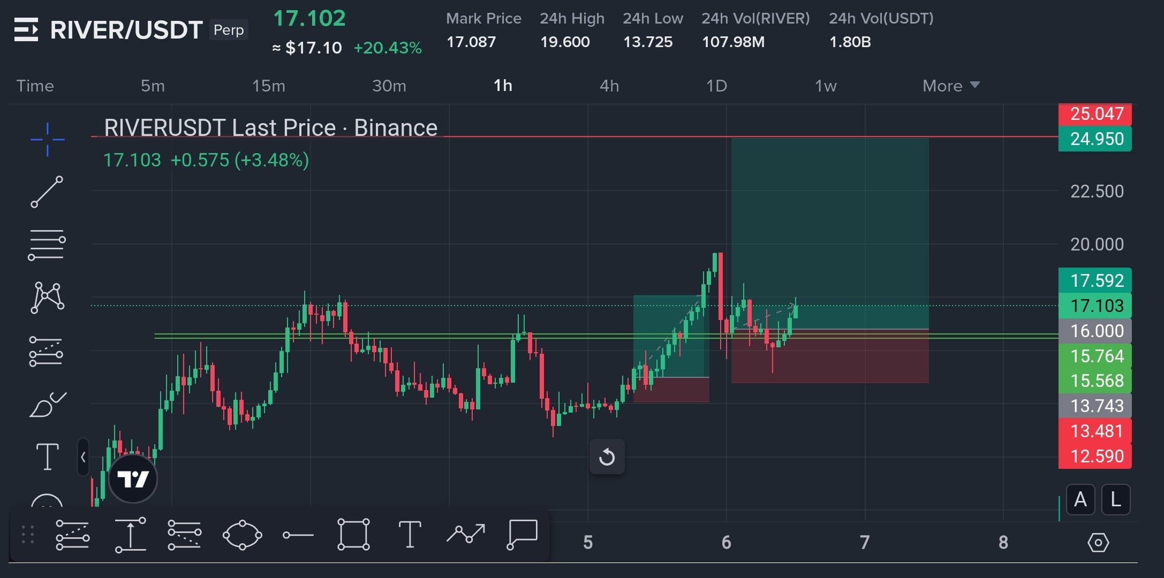Toggle auto scale A button
The width and height of the screenshot is (1164, 578).
(1080, 499)
